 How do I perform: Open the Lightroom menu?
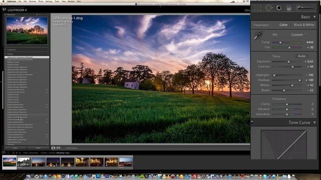[11, 1]
